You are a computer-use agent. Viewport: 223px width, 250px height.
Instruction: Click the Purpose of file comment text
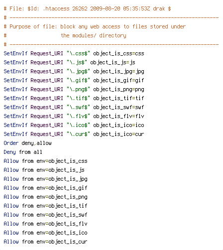coord(95,26)
